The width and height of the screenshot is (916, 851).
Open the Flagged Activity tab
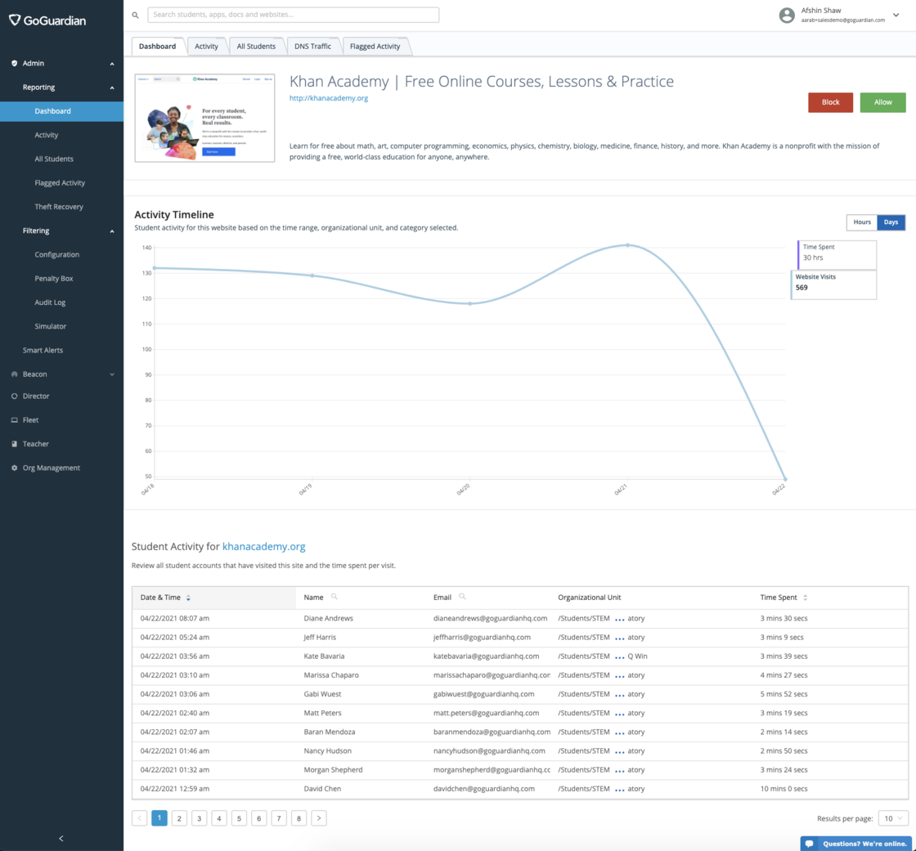375,46
